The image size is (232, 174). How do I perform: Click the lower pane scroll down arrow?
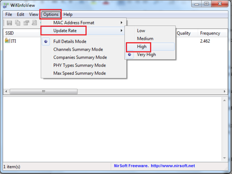point(224,158)
